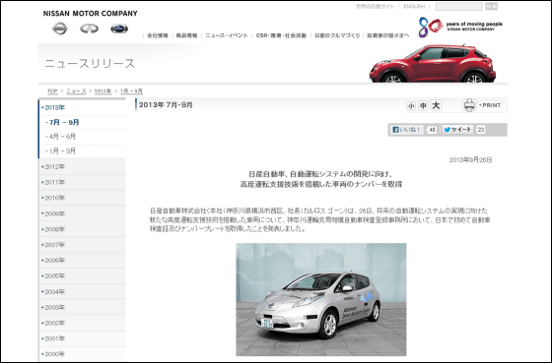Click the printer icon
Image resolution: width=552 pixels, height=363 pixels.
(469, 105)
